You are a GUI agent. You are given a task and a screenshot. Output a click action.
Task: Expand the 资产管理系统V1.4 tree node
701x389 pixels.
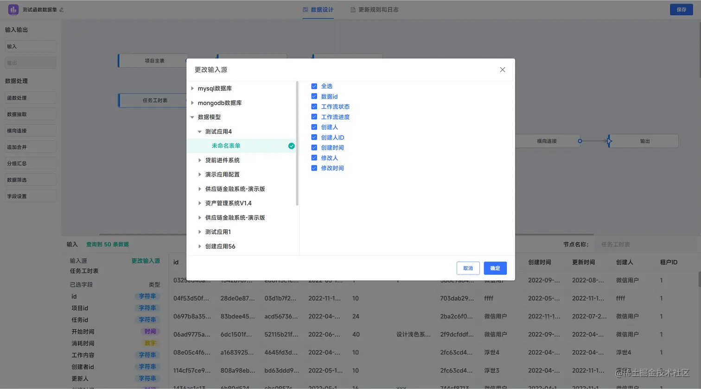click(200, 203)
